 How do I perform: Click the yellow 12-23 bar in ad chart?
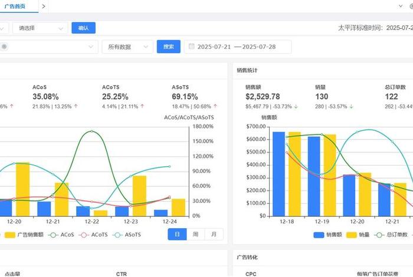tap(139, 196)
